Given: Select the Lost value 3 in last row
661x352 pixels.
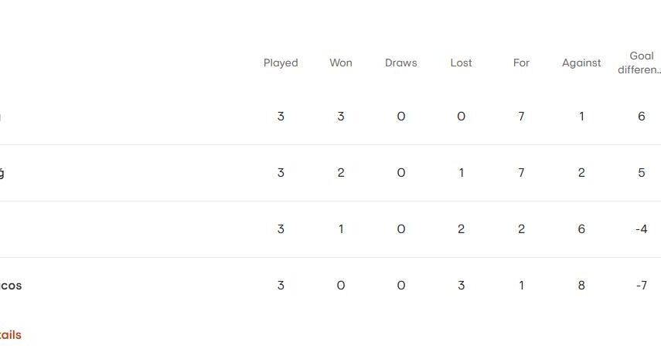Looking at the screenshot, I should (461, 286).
